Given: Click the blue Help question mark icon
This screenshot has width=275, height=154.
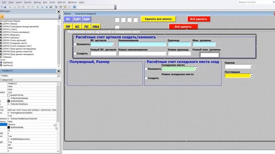Looking at the screenshot, I should click(74, 7).
